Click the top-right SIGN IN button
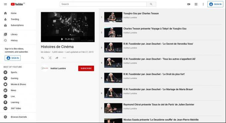Viewport: 226px width, 123px height. (x=215, y=4)
